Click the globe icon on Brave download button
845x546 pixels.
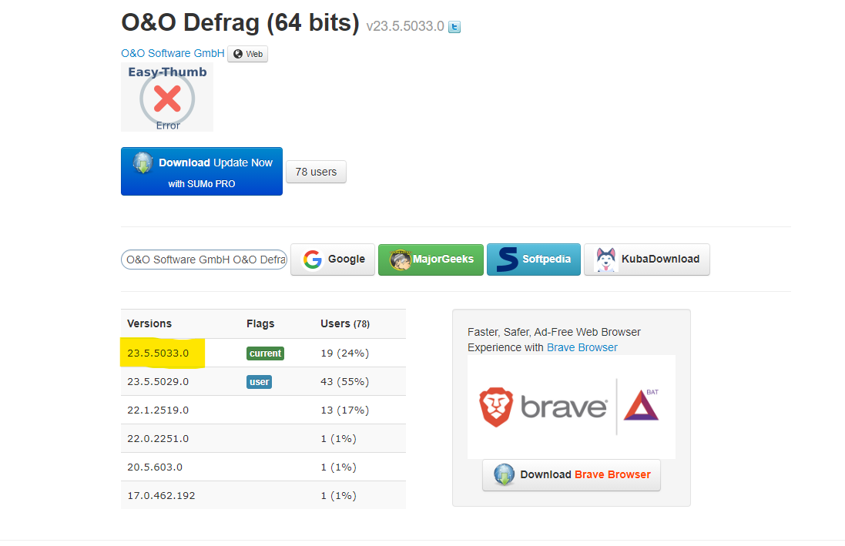tap(504, 475)
